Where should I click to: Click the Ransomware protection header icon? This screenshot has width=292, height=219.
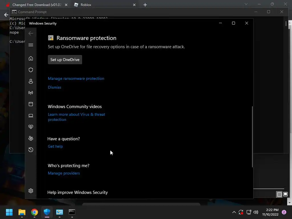(51, 38)
